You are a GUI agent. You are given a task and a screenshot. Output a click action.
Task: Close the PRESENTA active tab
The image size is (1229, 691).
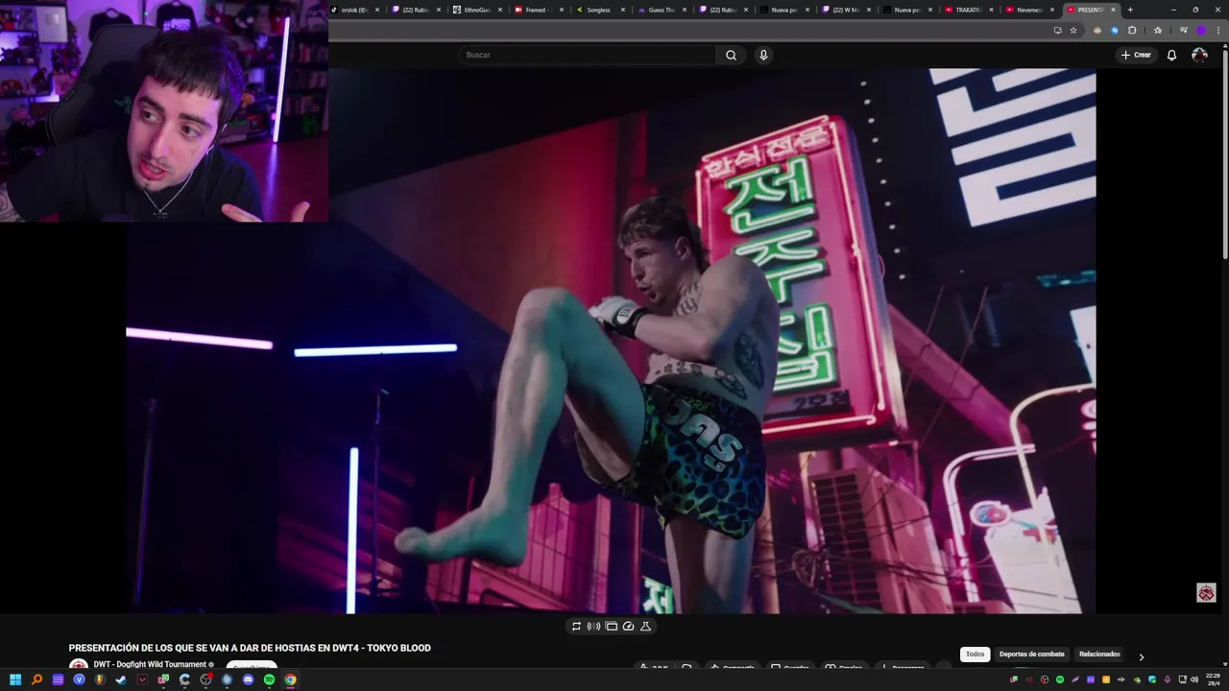[1113, 10]
